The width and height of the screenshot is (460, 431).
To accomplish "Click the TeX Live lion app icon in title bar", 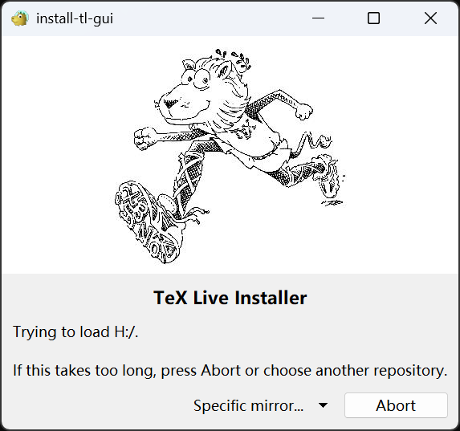I will pyautogui.click(x=19, y=18).
